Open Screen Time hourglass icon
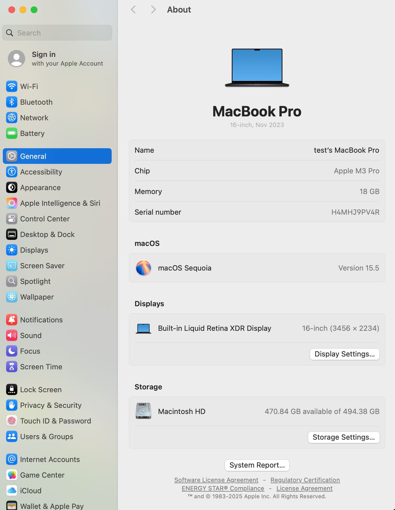The image size is (395, 510). click(12, 367)
